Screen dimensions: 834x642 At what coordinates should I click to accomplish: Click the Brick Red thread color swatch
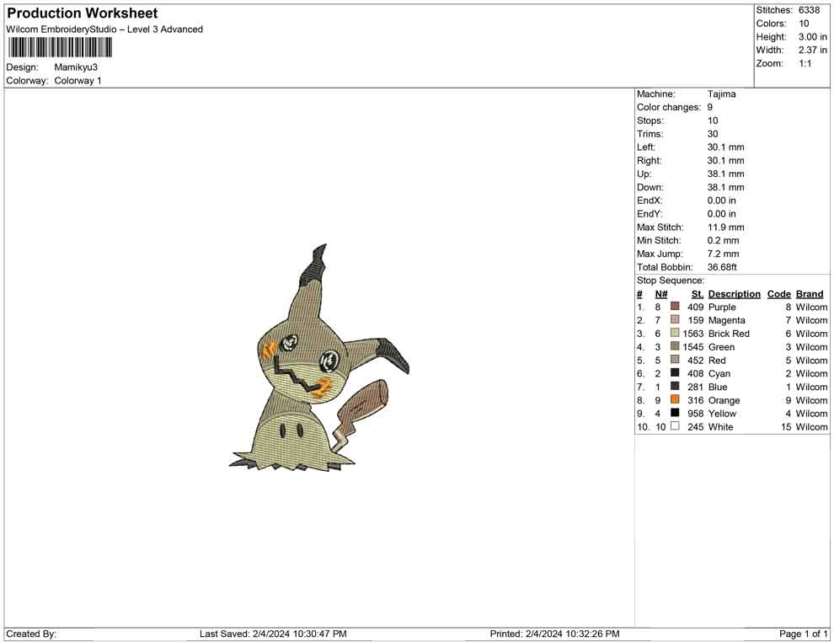(x=675, y=333)
